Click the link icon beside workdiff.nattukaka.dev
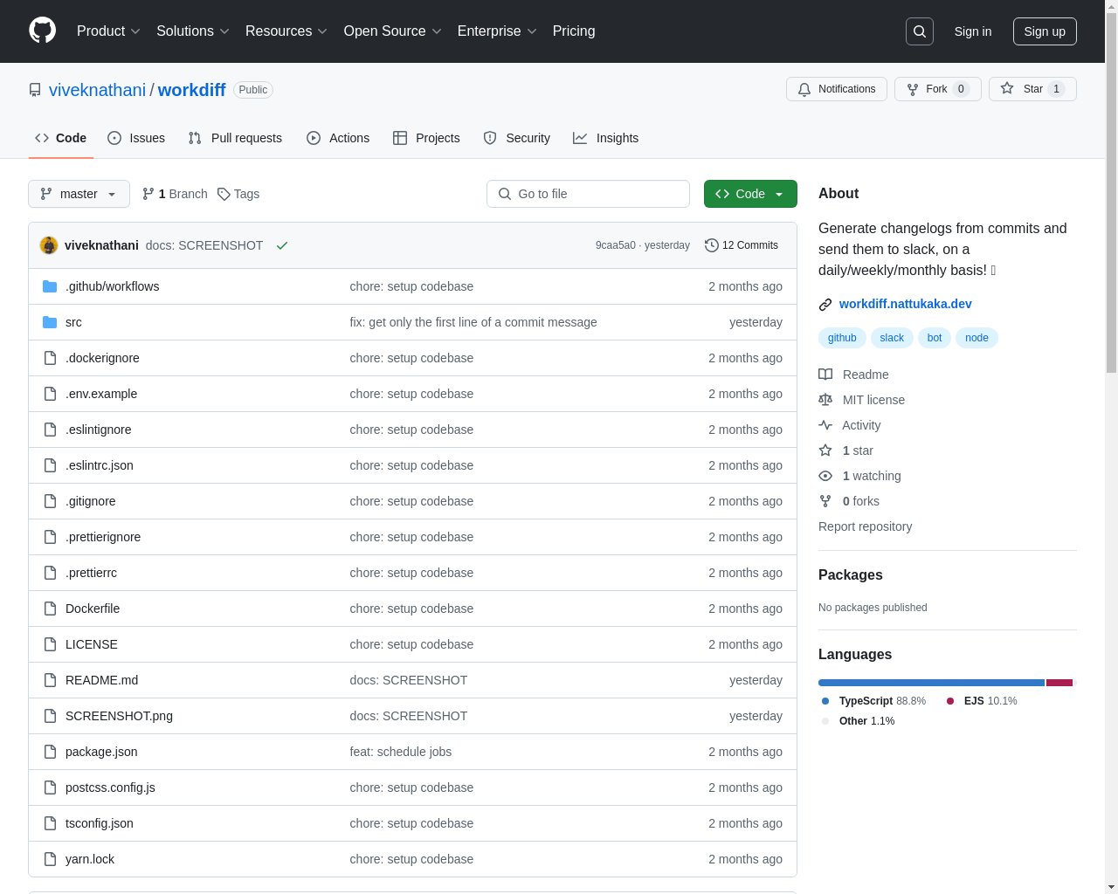 [x=825, y=304]
